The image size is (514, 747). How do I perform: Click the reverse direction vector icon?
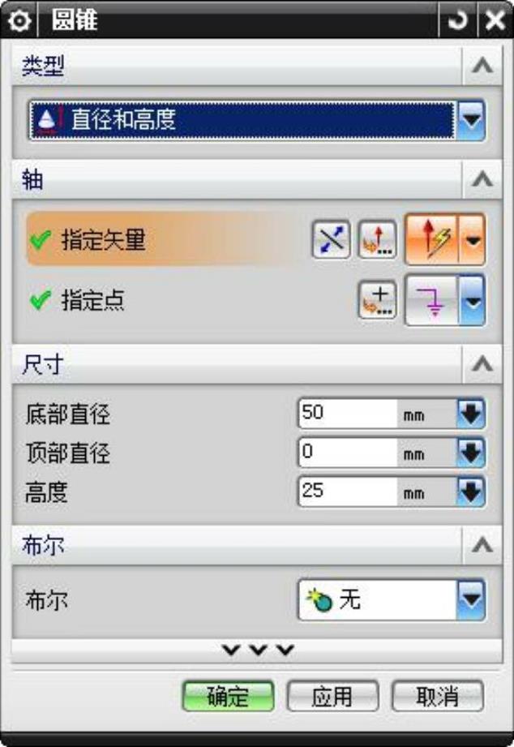pos(331,239)
